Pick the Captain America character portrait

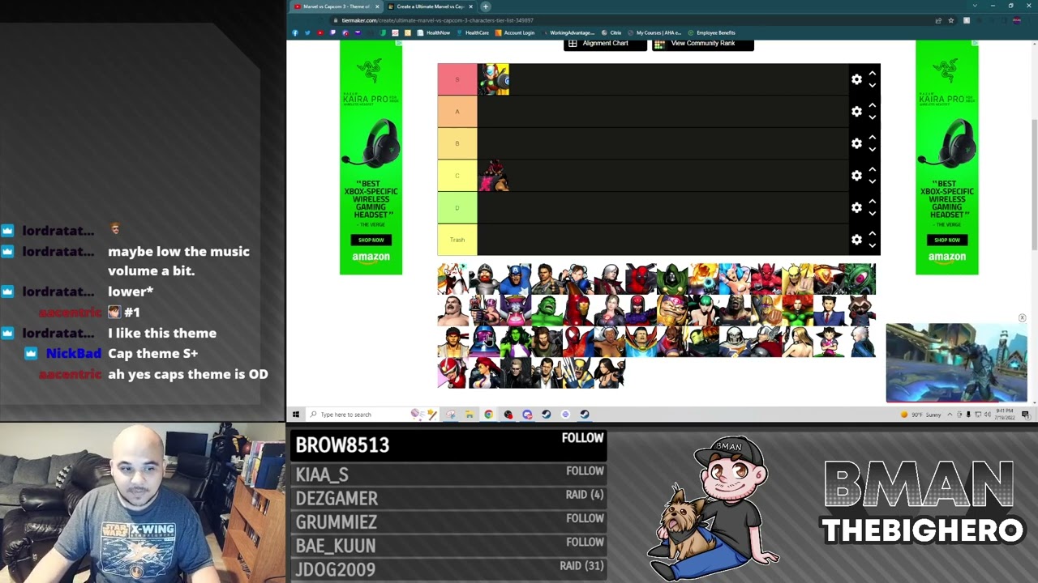516,279
